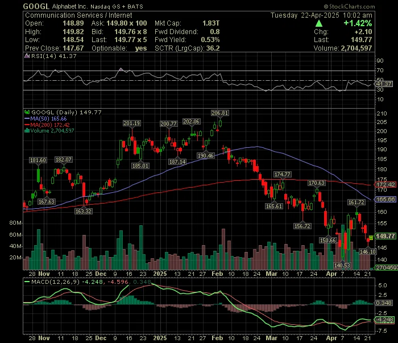The image size is (398, 343).
Task: Click the Chg value +2.10
Action: click(363, 32)
